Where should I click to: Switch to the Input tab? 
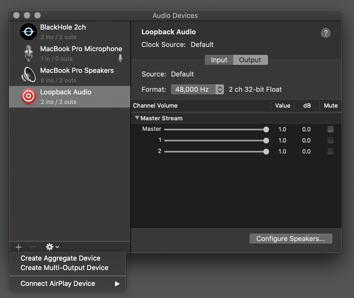219,60
